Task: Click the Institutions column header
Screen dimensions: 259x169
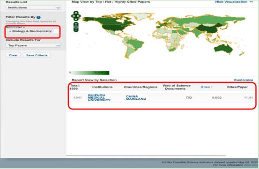Action: (103, 87)
